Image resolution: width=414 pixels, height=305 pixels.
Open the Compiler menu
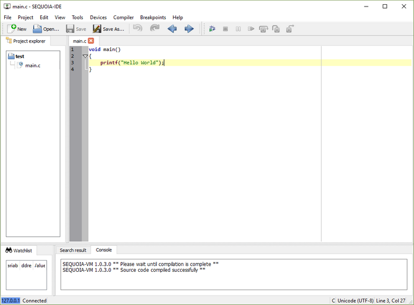pos(123,17)
